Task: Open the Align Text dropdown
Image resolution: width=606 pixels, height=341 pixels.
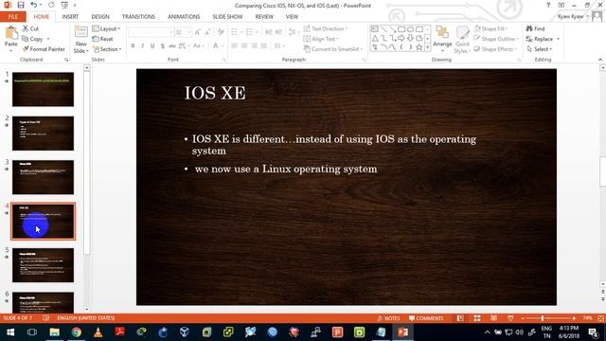Action: coord(321,39)
